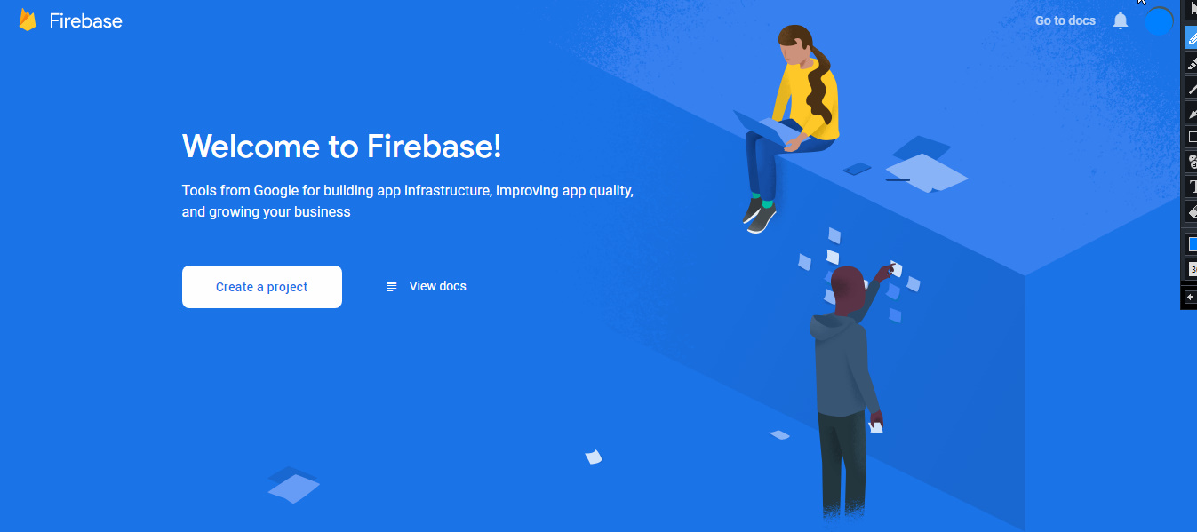The height and width of the screenshot is (532, 1197).
Task: Select the eraser tool
Action: [x=1191, y=211]
